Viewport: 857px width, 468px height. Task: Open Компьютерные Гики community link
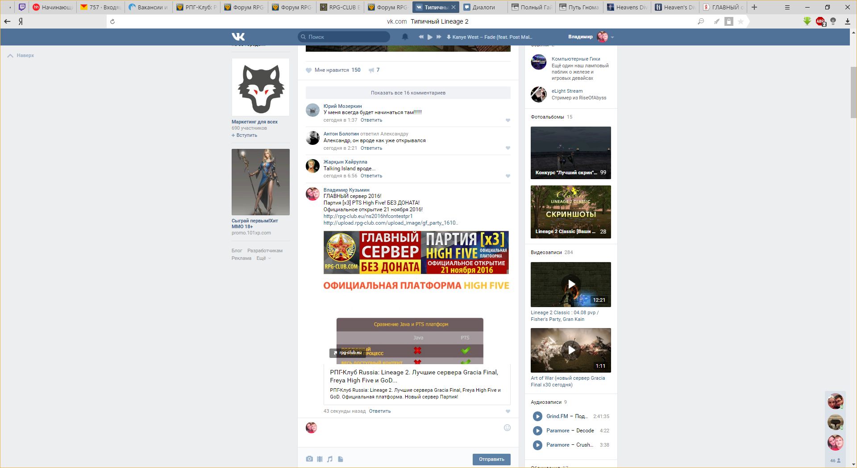(x=576, y=59)
